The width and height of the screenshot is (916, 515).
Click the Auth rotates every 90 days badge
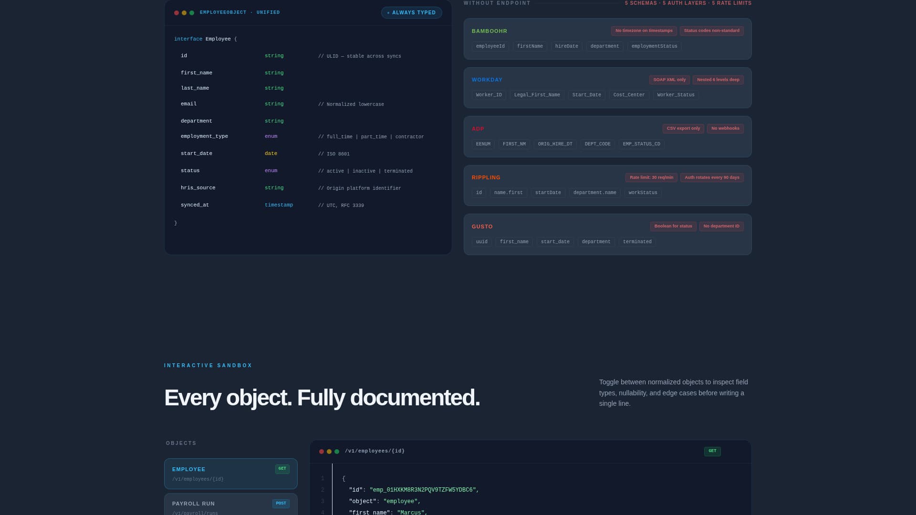coord(711,177)
